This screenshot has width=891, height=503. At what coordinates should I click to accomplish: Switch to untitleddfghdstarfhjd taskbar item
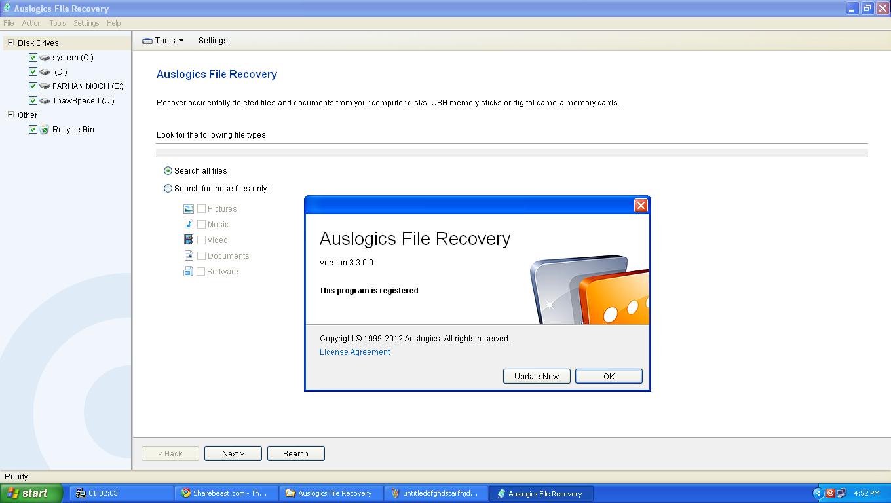coord(436,493)
